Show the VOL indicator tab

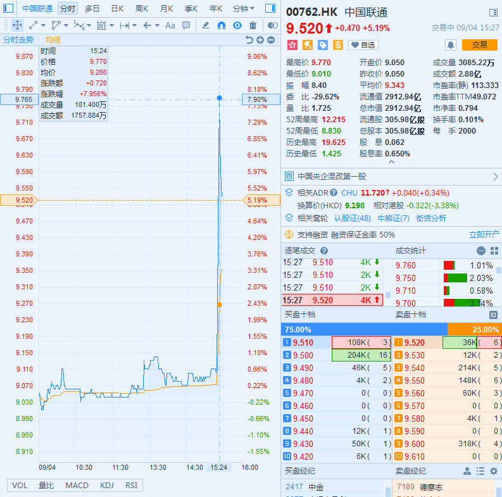[x=20, y=486]
